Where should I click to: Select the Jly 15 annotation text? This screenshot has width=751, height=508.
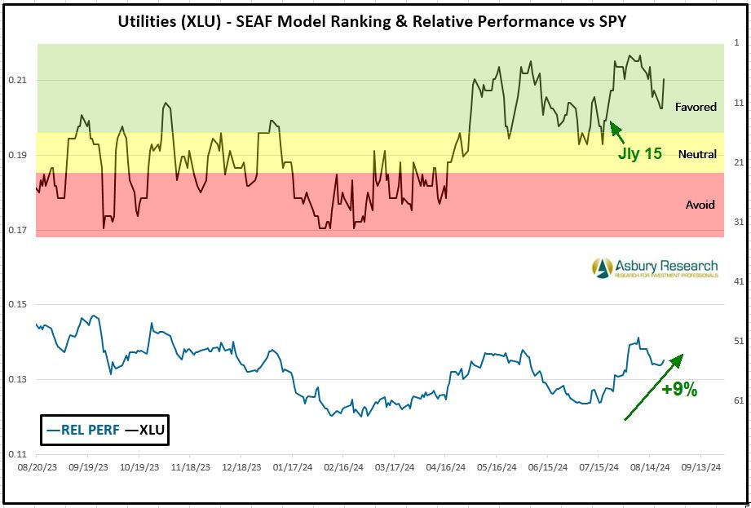point(639,153)
